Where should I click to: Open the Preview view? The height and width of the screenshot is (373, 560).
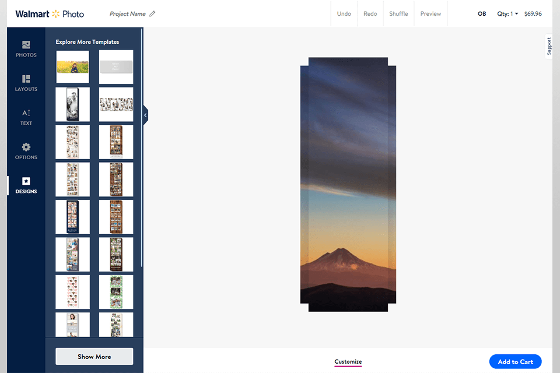point(430,13)
